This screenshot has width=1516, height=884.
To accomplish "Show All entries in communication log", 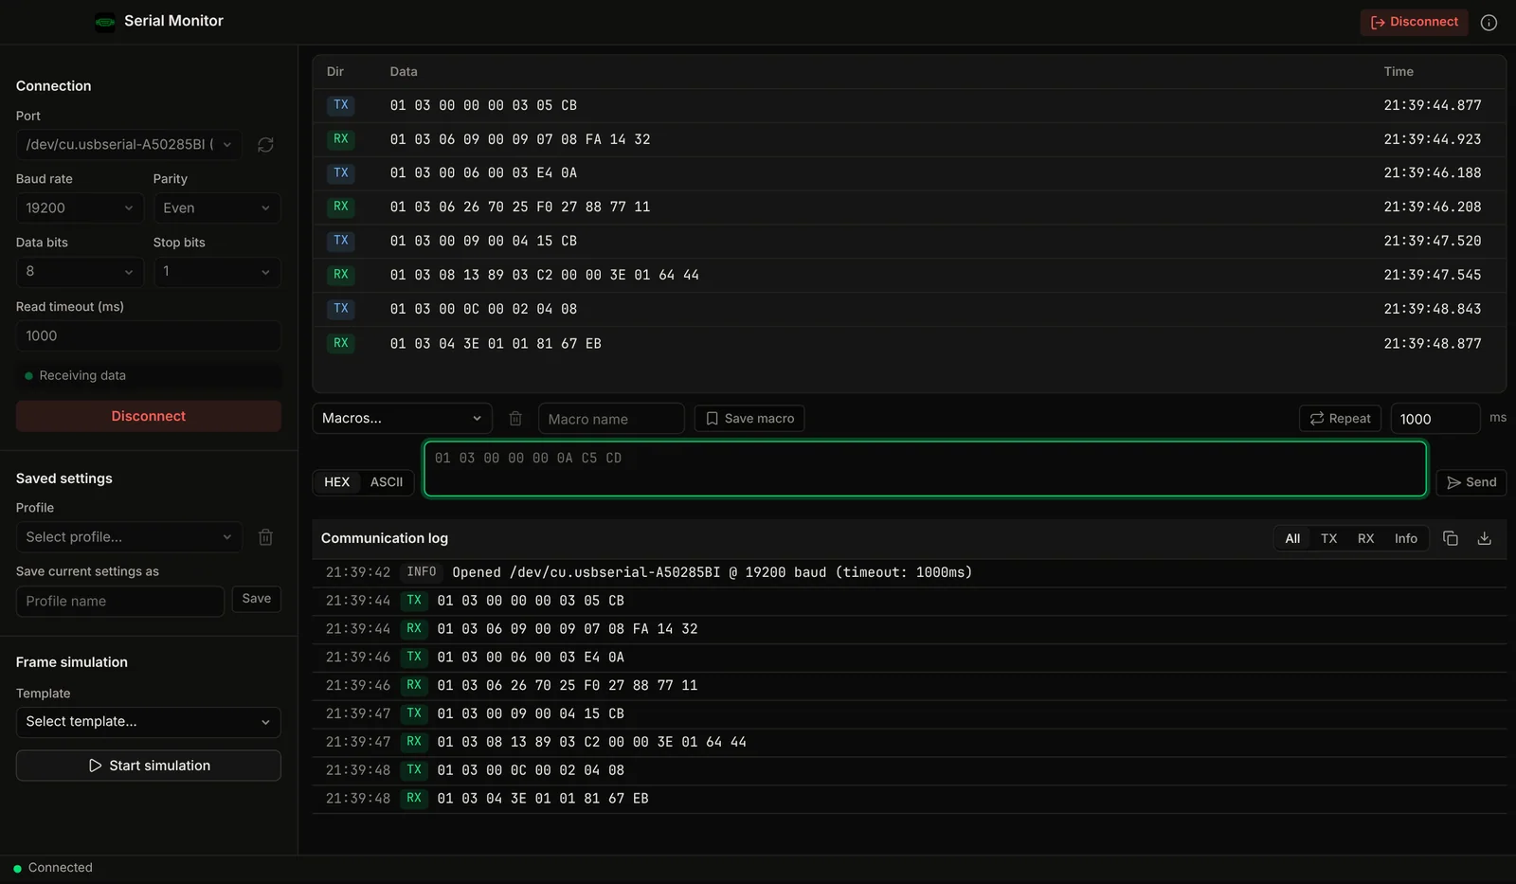I will click(x=1292, y=538).
